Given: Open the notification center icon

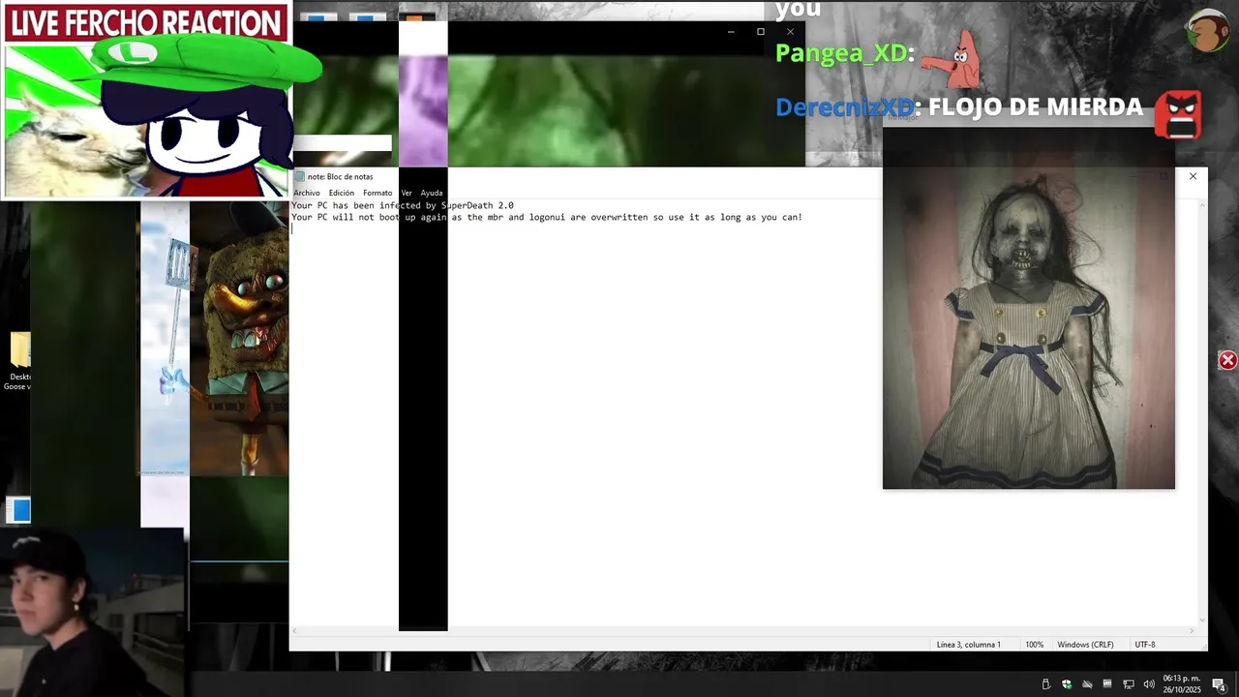Looking at the screenshot, I should coord(1219,684).
